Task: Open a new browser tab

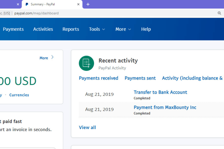Action: tap(88, 4)
